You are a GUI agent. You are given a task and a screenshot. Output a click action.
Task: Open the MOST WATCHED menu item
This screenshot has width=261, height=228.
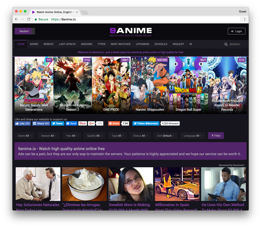[x=121, y=44]
